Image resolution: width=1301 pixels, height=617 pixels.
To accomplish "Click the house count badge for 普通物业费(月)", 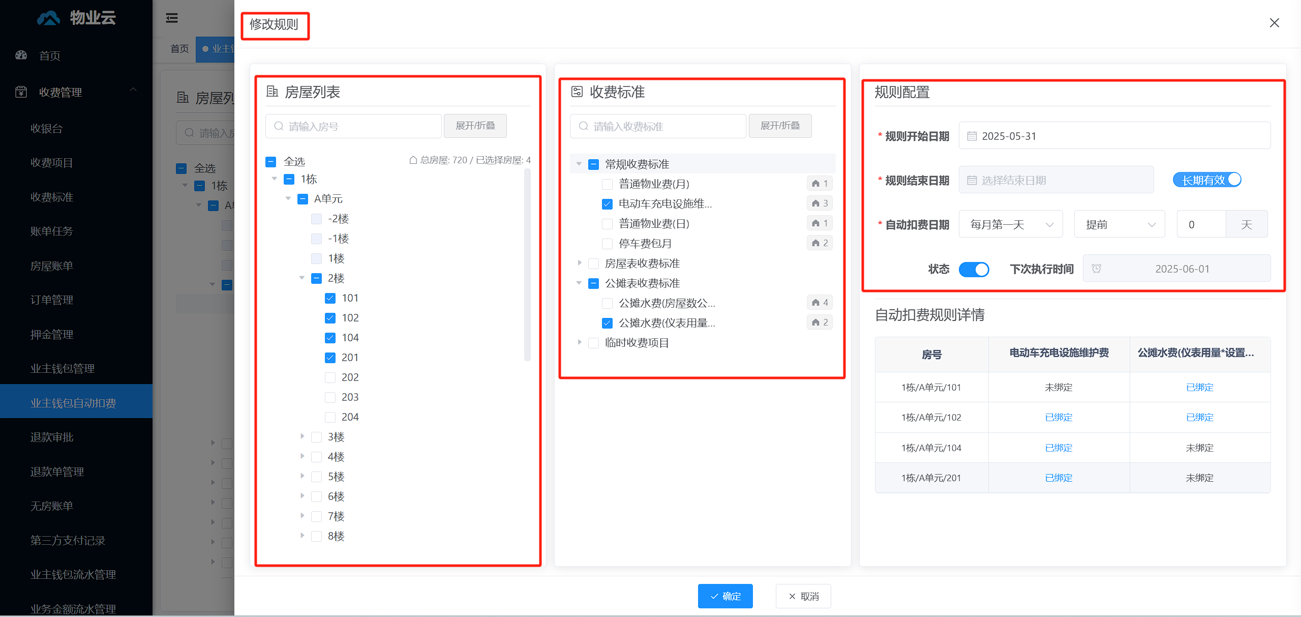I will tap(820, 184).
